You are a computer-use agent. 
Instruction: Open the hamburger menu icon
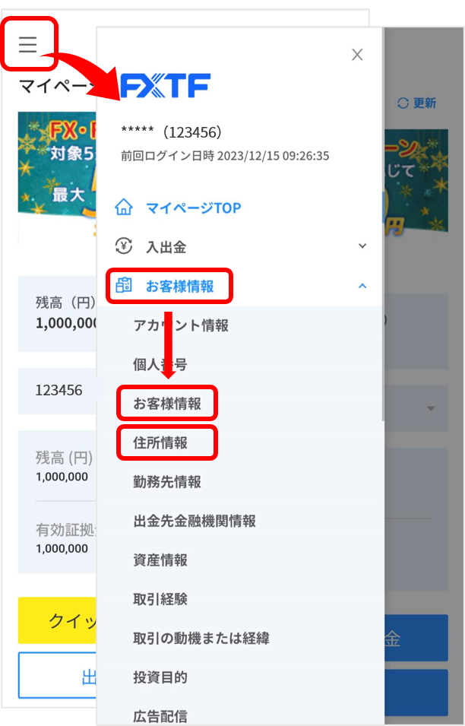[28, 44]
